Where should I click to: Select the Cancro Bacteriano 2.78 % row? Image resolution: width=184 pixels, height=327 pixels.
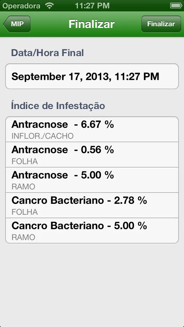coord(92,205)
